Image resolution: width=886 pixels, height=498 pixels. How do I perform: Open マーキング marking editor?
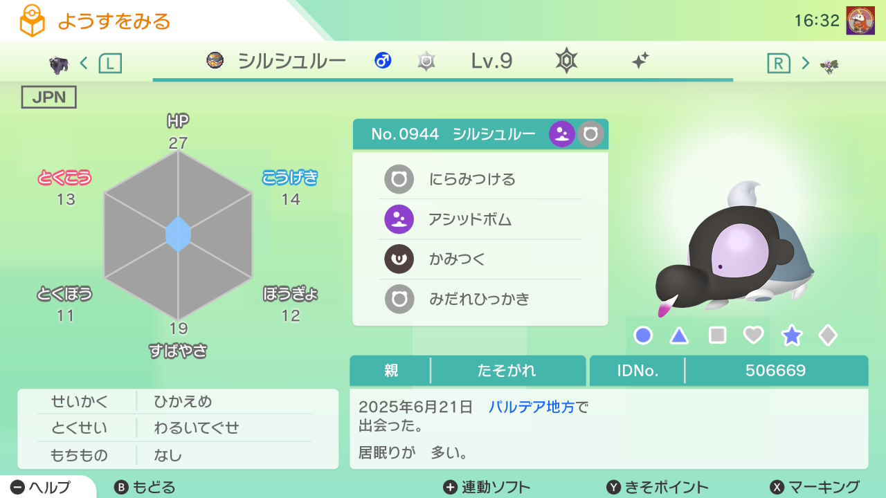coord(815,487)
